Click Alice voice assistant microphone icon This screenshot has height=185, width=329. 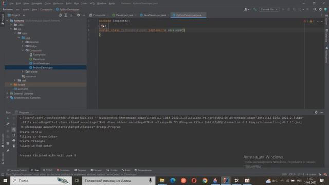(x=150, y=180)
